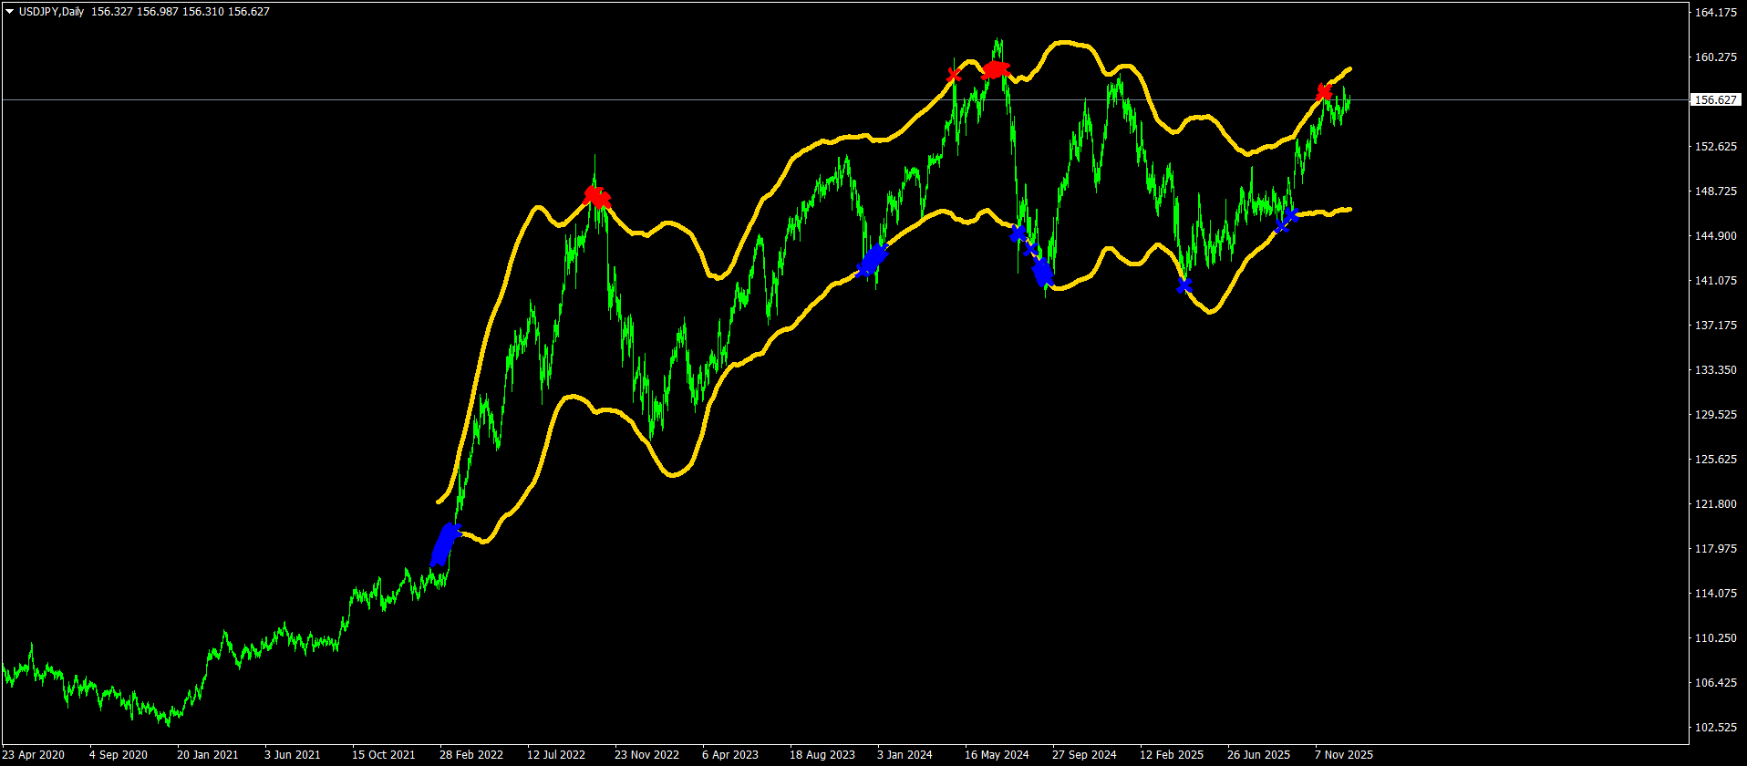The width and height of the screenshot is (1747, 766).
Task: Click the USDJPY,Daily symbol title
Action: click(x=51, y=12)
